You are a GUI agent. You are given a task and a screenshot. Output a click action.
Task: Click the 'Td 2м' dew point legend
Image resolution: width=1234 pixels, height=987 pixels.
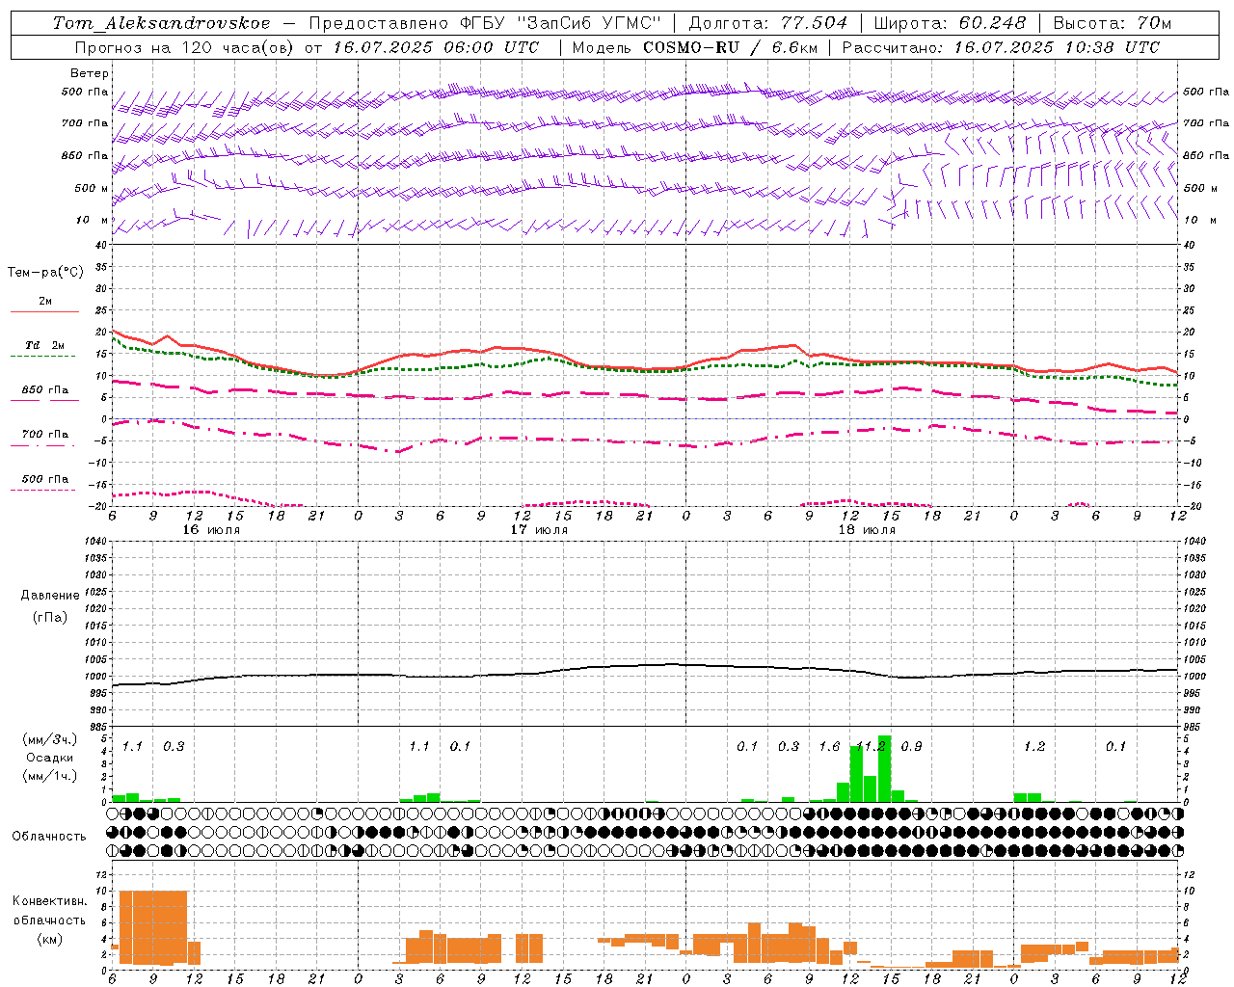(x=44, y=349)
